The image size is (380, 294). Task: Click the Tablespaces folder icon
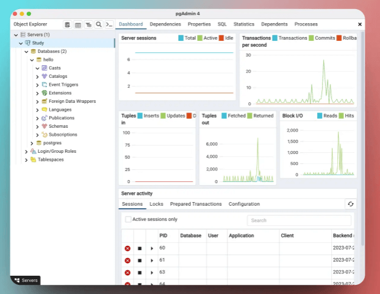(33, 159)
